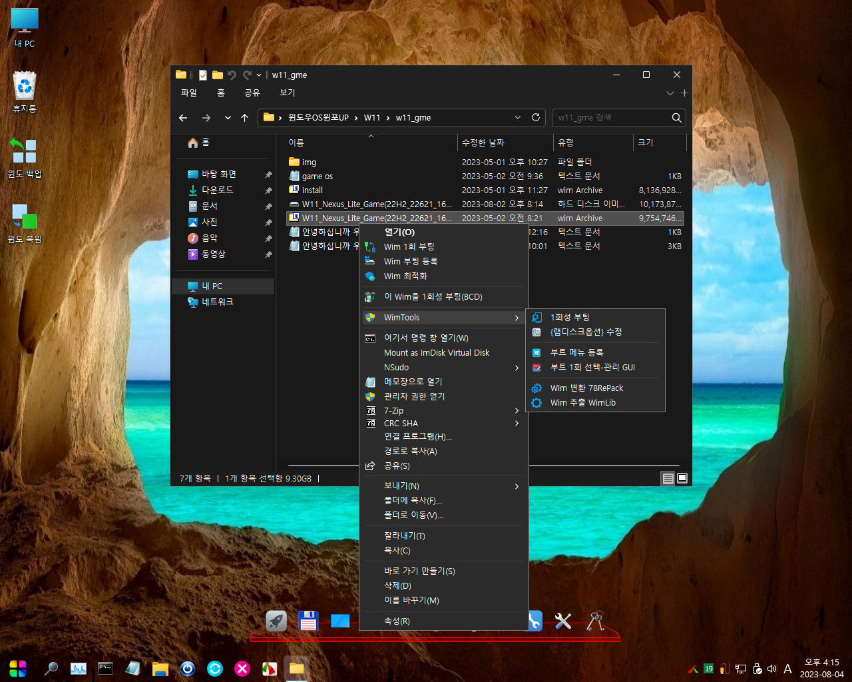
Task: Open the recent locations dropdown arrow
Action: [x=228, y=118]
